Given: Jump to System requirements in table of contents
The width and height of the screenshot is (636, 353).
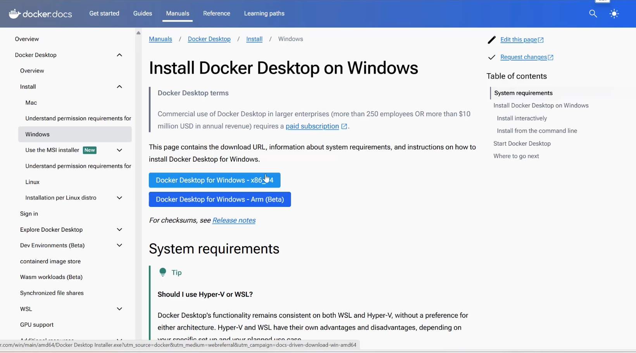Looking at the screenshot, I should pyautogui.click(x=523, y=93).
